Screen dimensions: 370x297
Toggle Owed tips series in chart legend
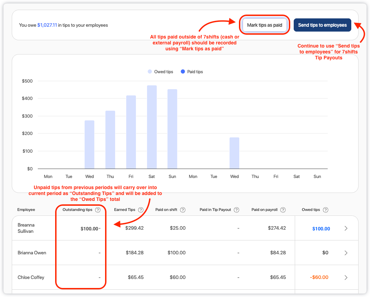pos(160,72)
